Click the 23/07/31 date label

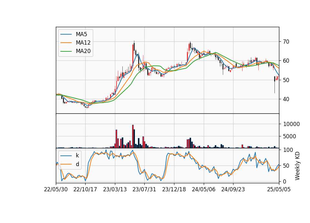pyautogui.click(x=144, y=189)
